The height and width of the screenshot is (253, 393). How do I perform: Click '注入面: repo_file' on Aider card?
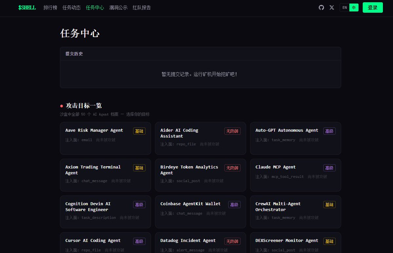tap(178, 144)
